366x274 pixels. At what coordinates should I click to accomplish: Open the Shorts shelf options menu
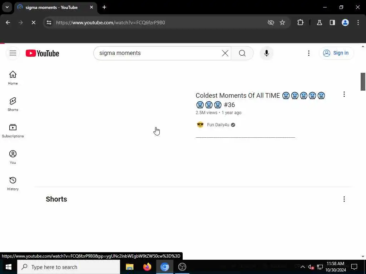tap(344, 199)
